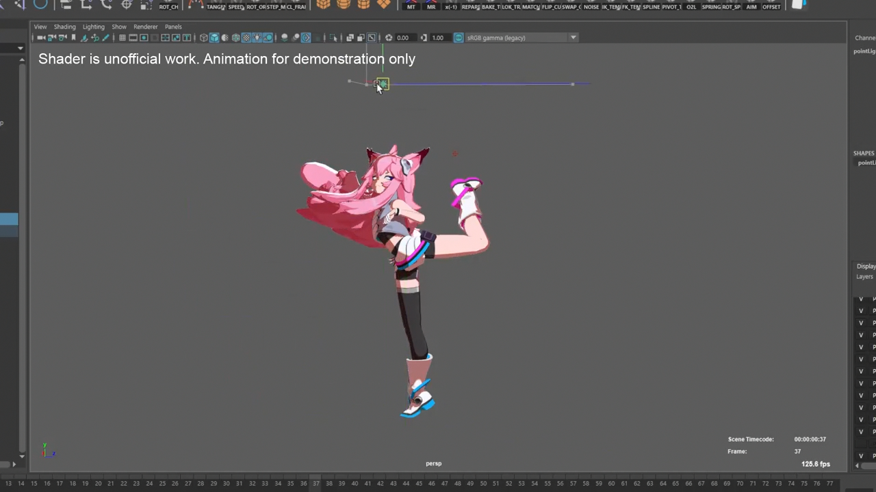This screenshot has width=876, height=492.
Task: Open the Renderer panel menu
Action: point(145,27)
